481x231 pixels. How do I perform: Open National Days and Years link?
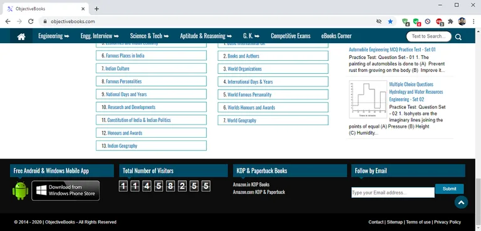(x=127, y=95)
